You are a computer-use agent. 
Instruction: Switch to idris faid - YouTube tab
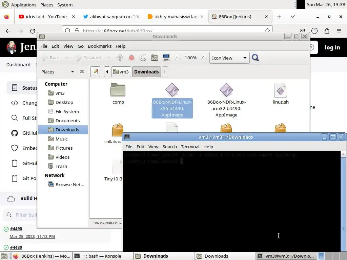point(46,17)
